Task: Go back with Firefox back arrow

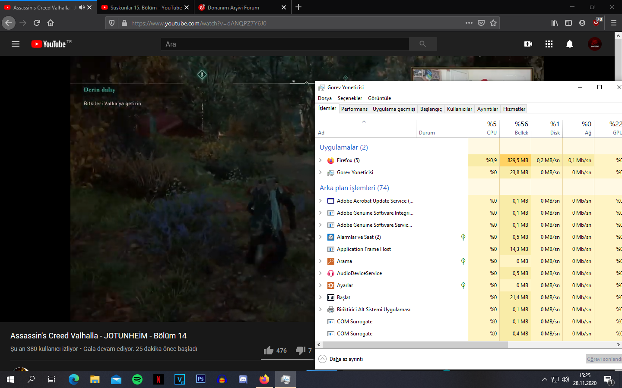Action: pyautogui.click(x=9, y=23)
